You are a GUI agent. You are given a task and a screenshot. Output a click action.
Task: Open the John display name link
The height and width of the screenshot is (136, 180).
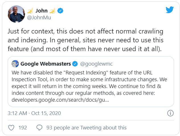41,11
